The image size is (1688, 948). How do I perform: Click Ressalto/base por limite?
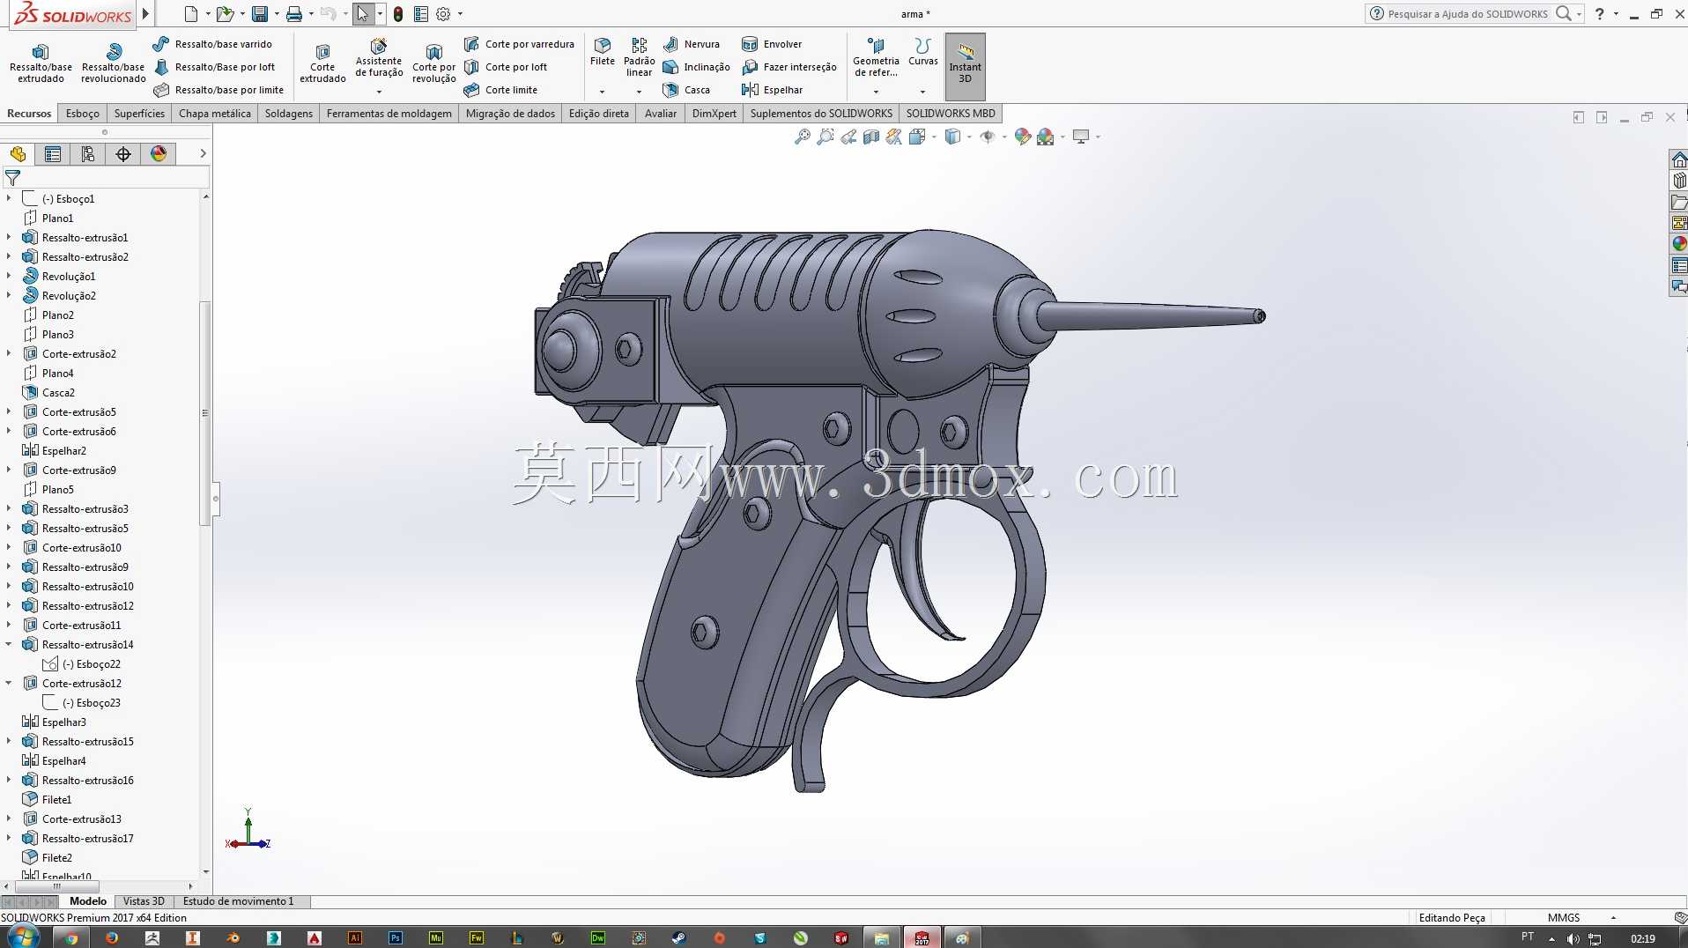(x=218, y=90)
